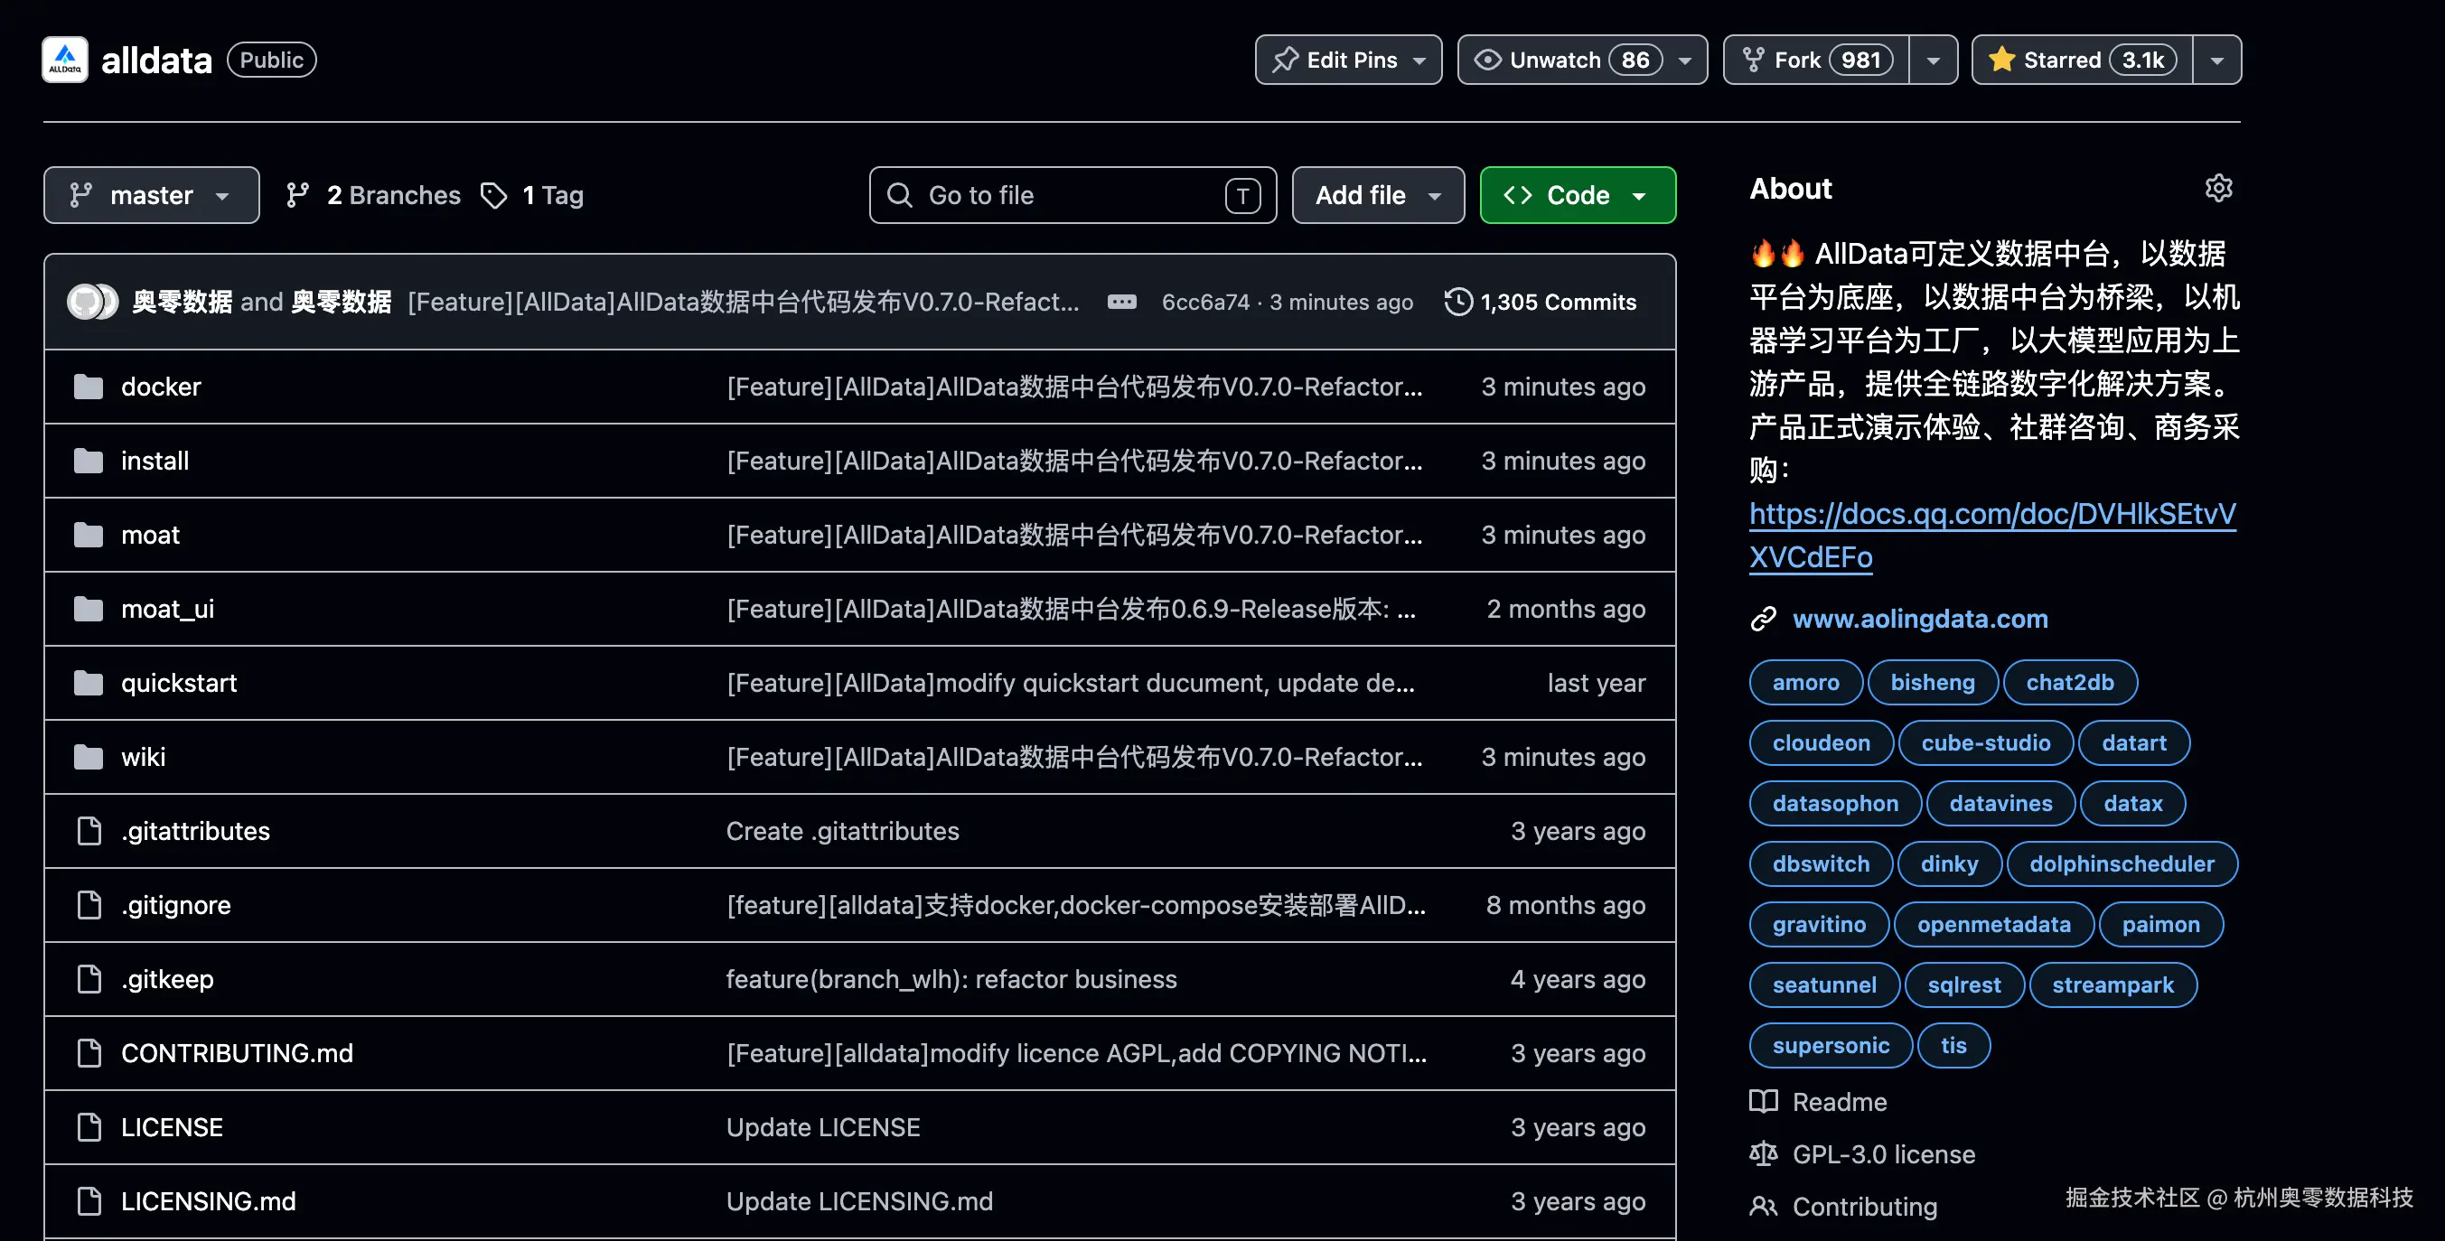This screenshot has width=2445, height=1241.
Task: Open the Add file dropdown
Action: coord(1378,194)
